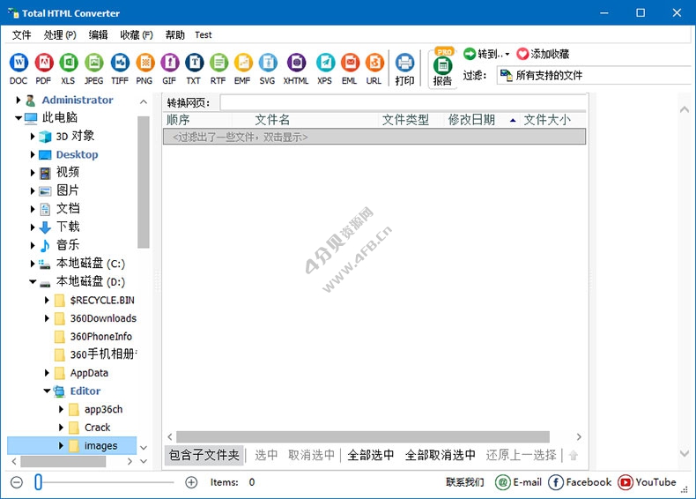The height and width of the screenshot is (499, 696).
Task: Convert to XHTML format
Action: click(x=296, y=69)
